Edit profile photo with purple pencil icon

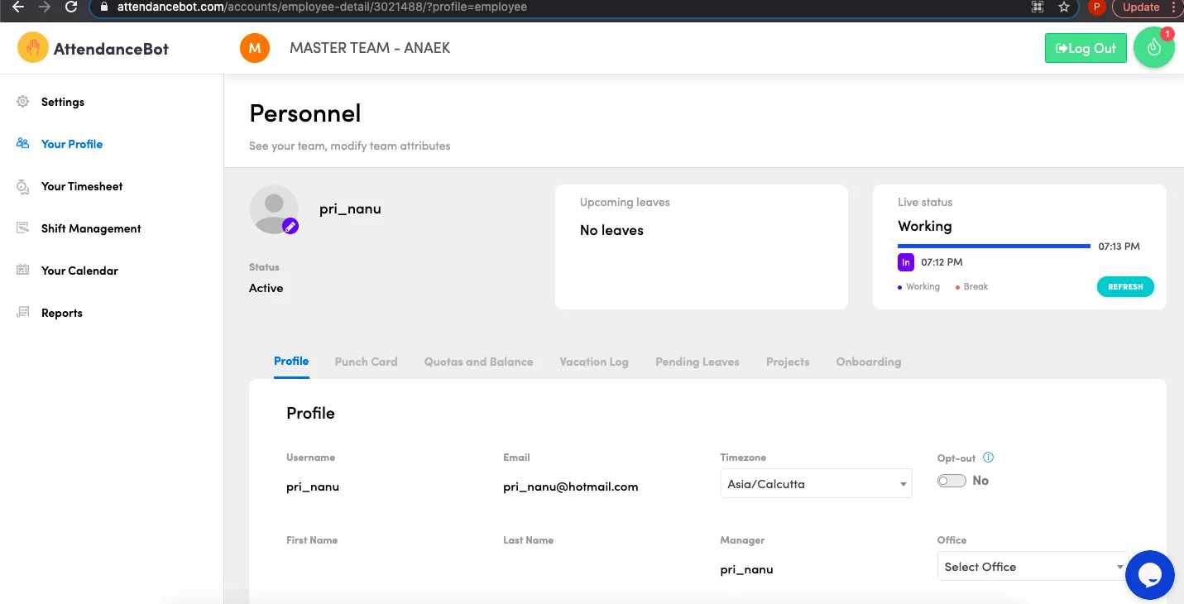tap(290, 226)
